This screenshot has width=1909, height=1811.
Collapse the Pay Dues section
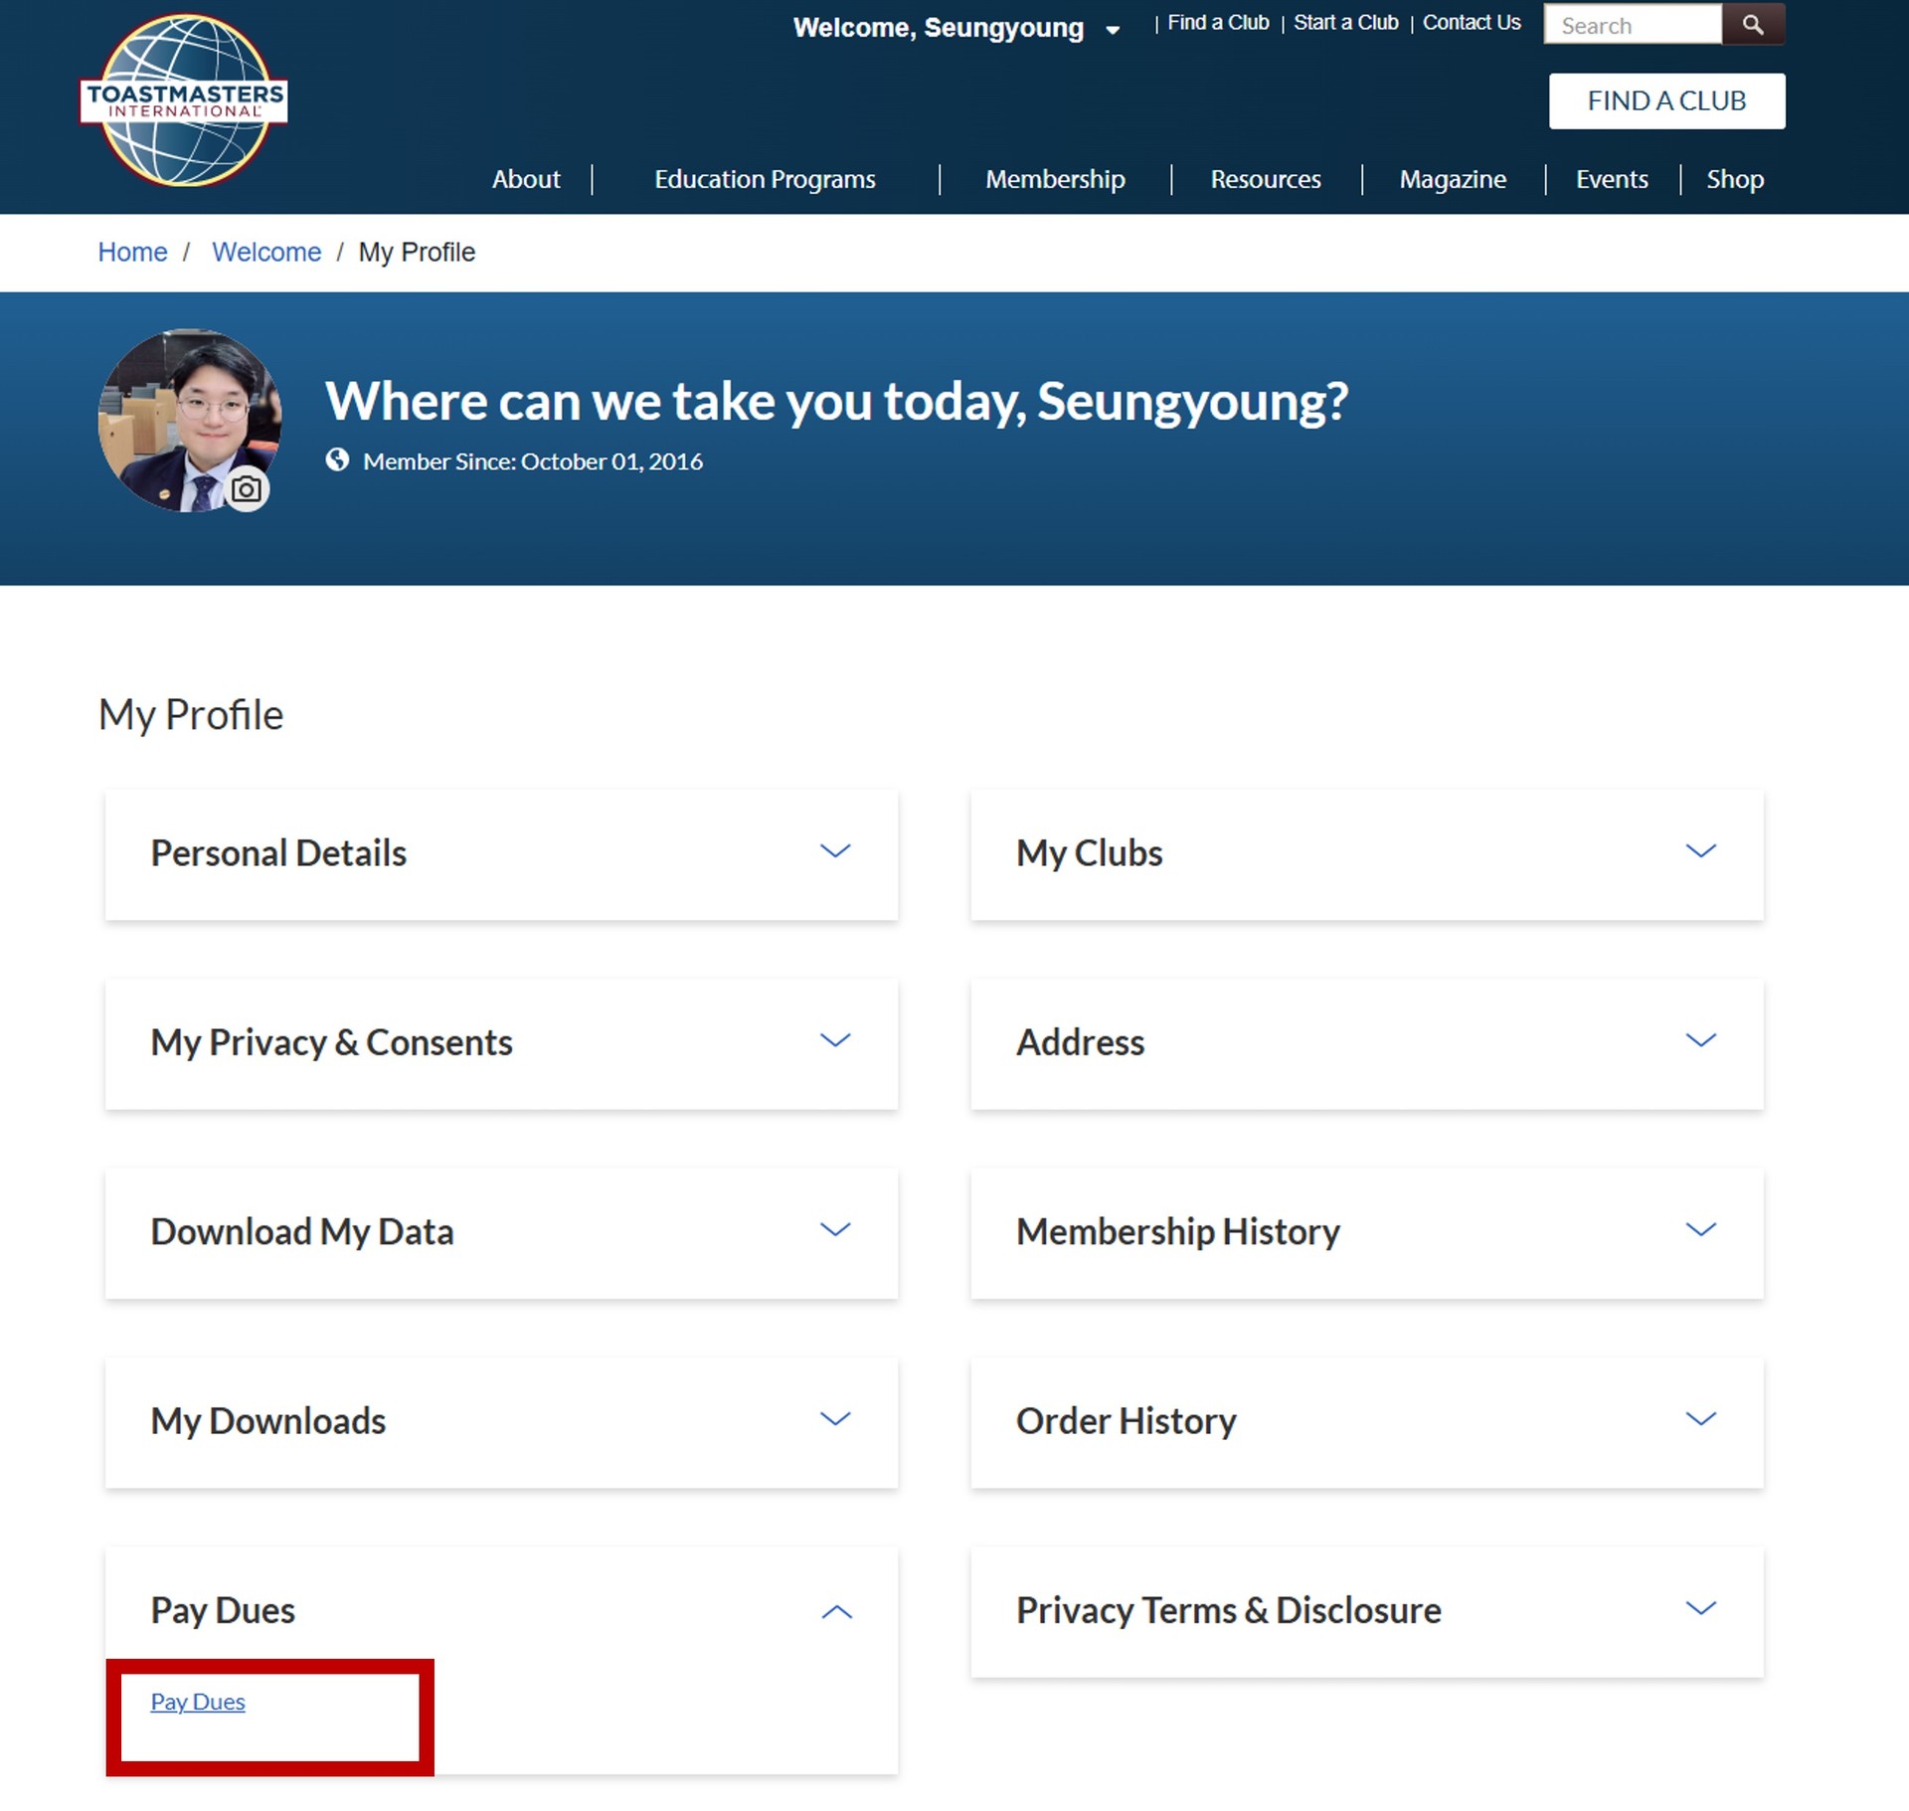[836, 1611]
